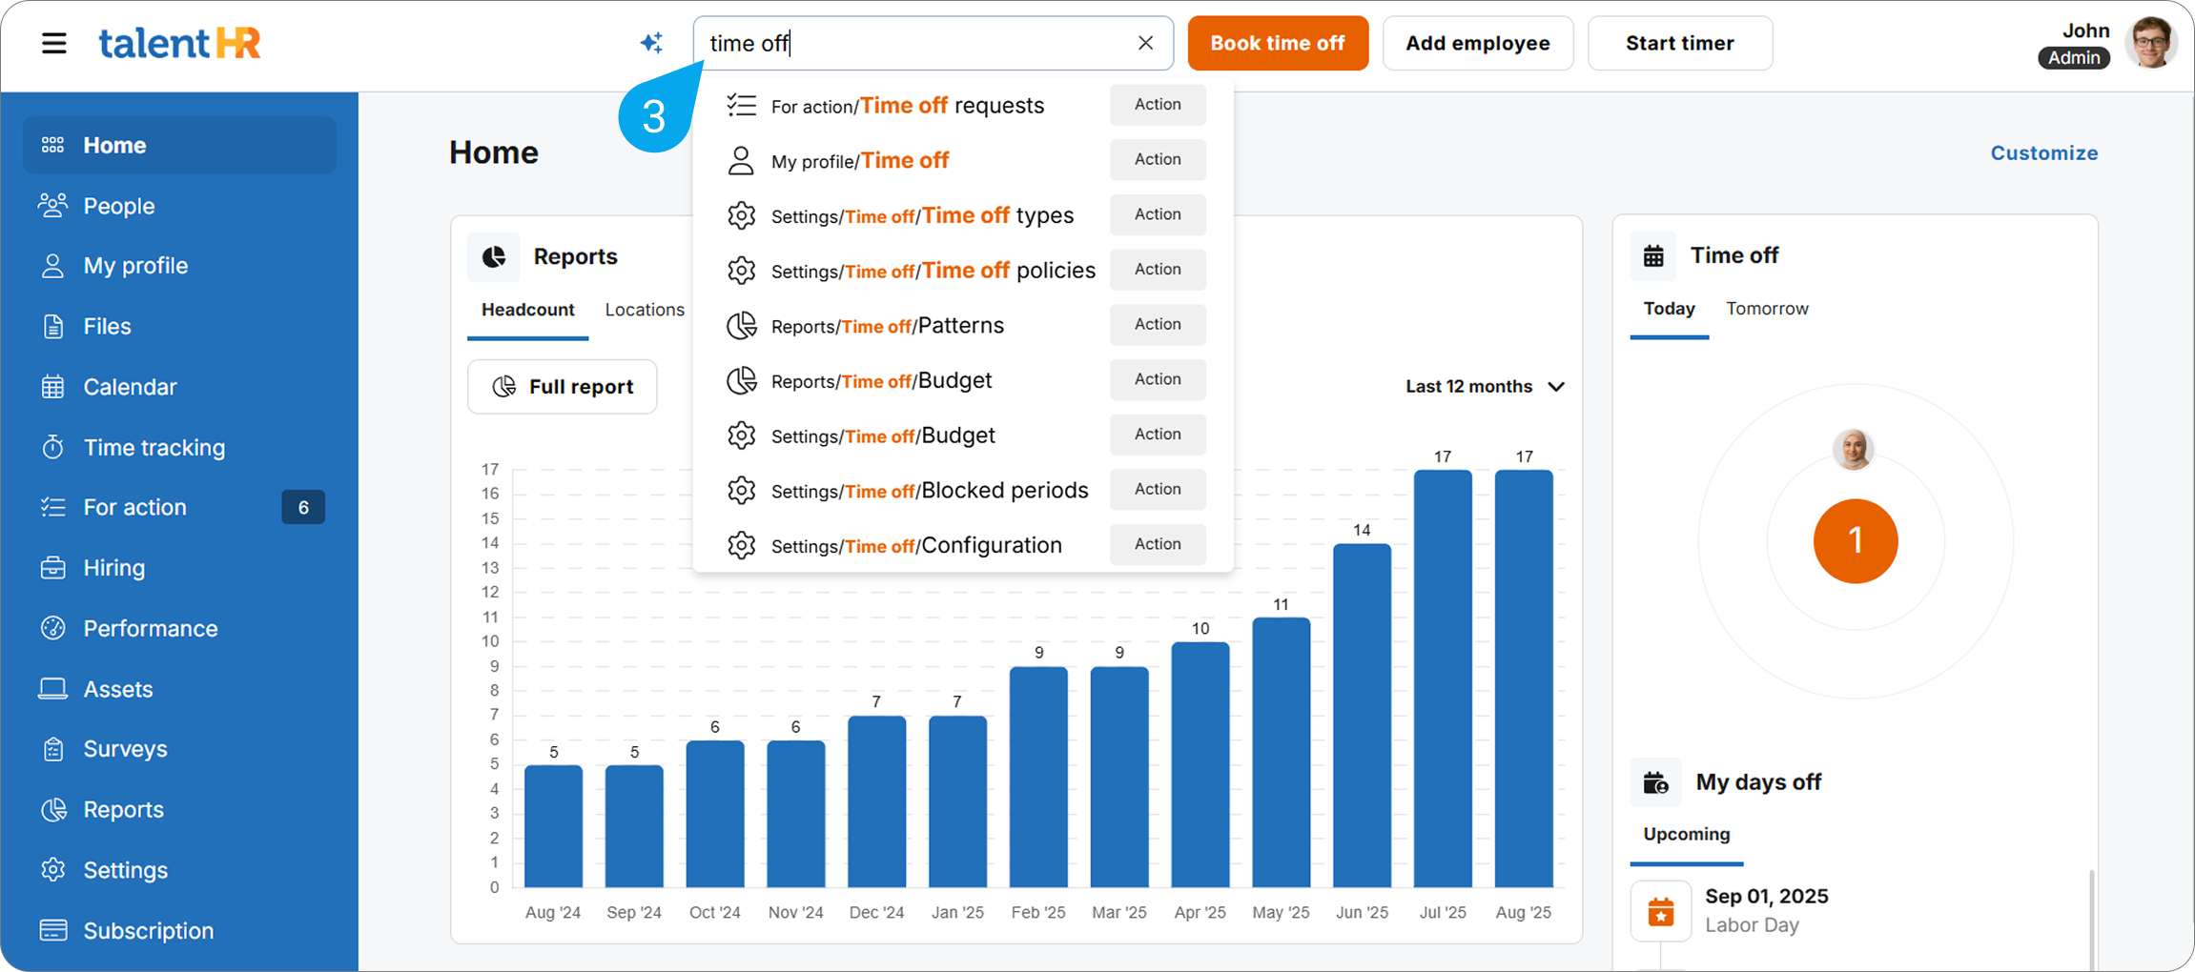The height and width of the screenshot is (972, 2195).
Task: Click the AI sparkle icon beside search
Action: click(x=651, y=43)
